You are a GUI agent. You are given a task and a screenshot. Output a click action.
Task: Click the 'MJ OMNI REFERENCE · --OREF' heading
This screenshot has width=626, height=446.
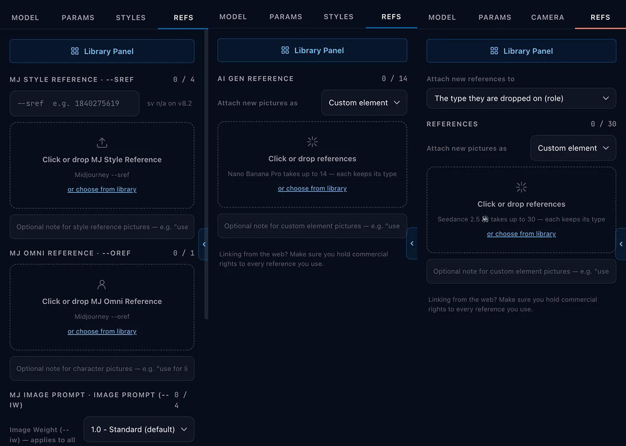coord(70,253)
